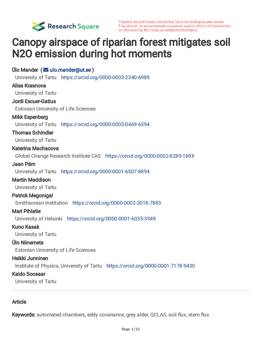Viewport: 261px width, 338px height.
Task: Click the preprint disclaimer notice text
Action: (x=175, y=26)
